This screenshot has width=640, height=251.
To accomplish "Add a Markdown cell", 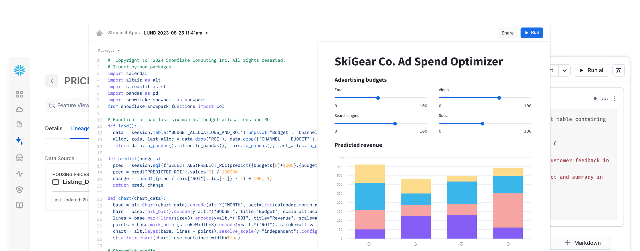I will coord(582,243).
